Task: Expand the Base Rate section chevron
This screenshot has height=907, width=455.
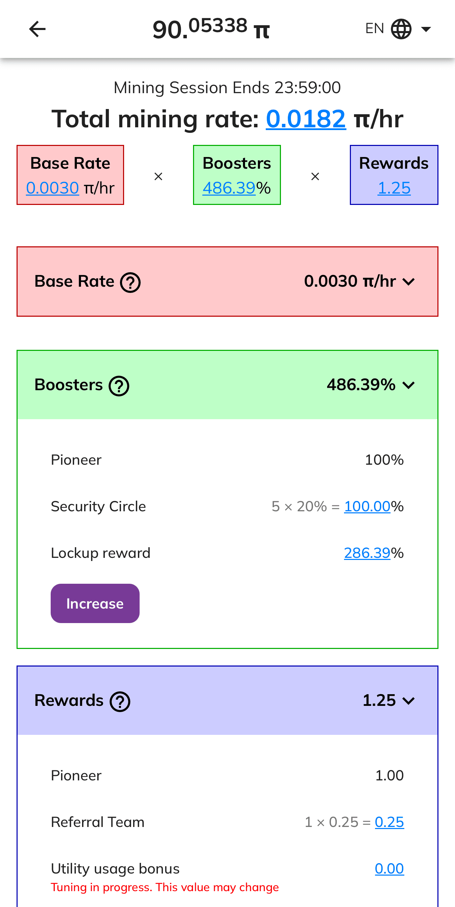Action: point(409,282)
